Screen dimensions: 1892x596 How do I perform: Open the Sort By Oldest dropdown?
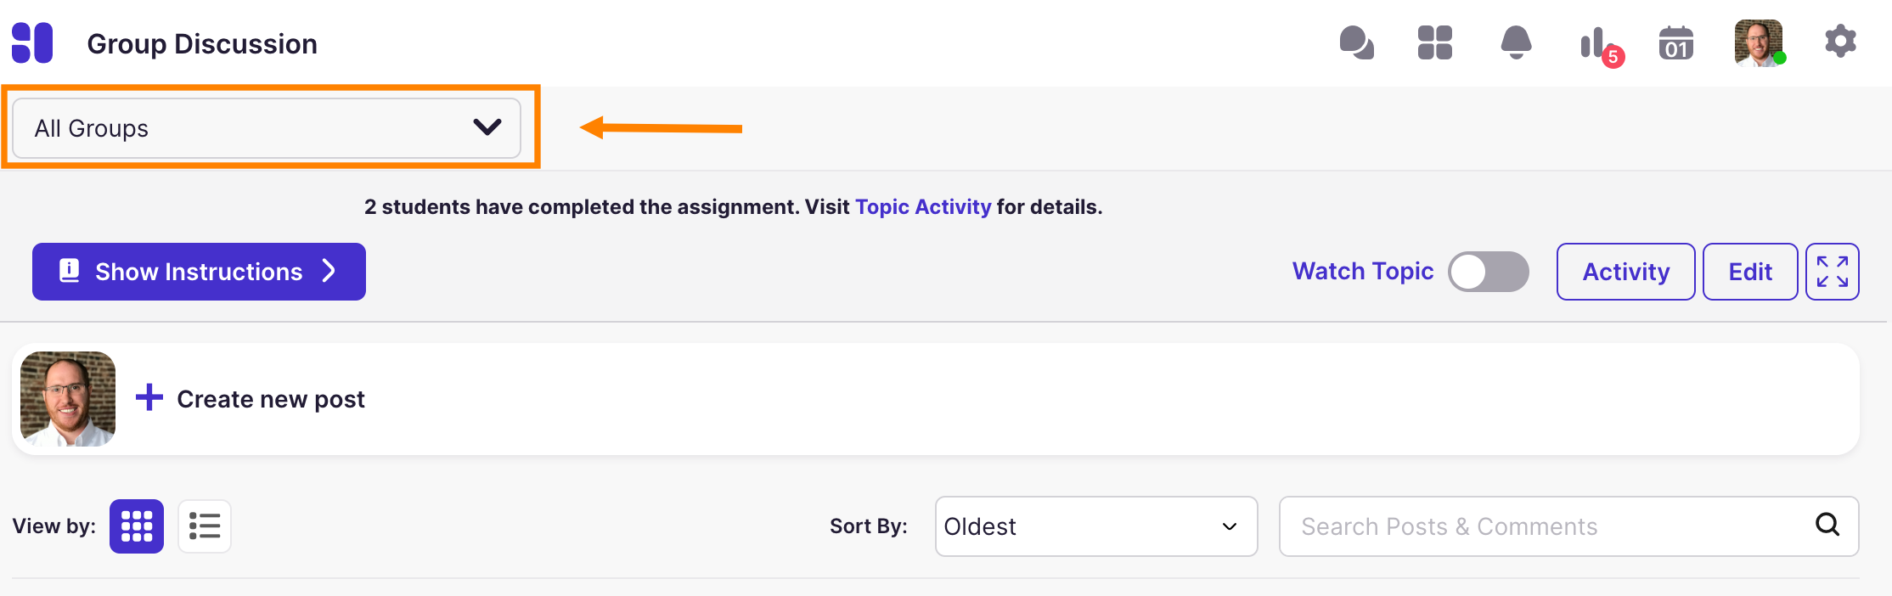pos(1095,526)
